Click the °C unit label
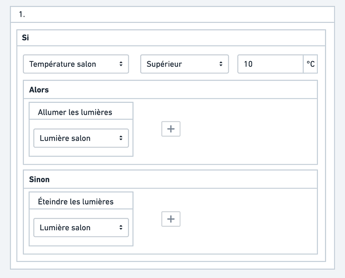This screenshot has width=345, height=278. point(310,64)
